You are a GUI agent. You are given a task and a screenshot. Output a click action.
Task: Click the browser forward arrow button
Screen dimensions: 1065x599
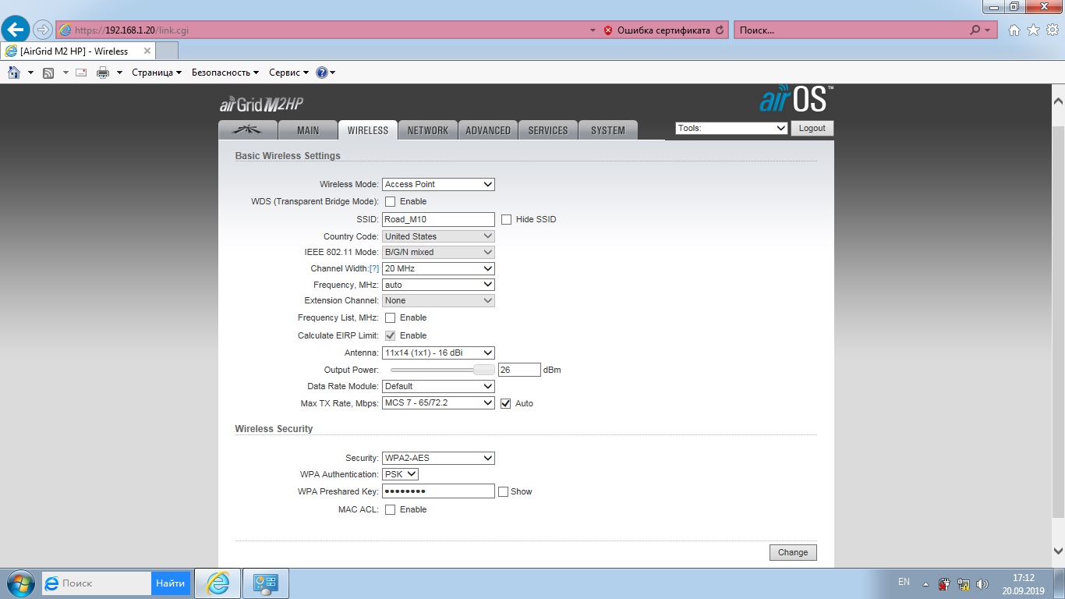(x=42, y=30)
